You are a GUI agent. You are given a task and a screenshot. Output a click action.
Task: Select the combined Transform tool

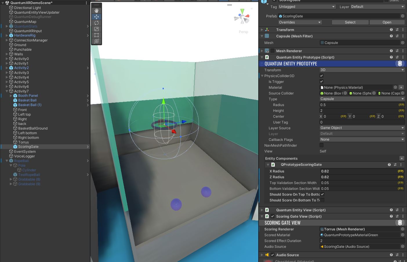pyautogui.click(x=97, y=41)
